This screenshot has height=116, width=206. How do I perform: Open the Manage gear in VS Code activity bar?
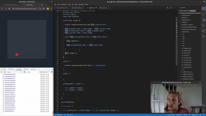tap(203, 111)
